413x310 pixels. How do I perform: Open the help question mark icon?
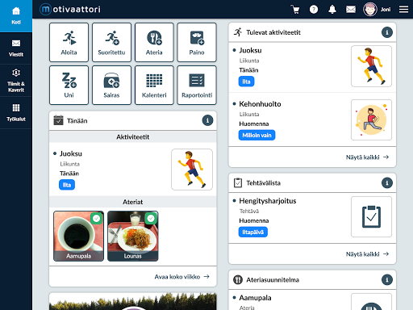coord(314,10)
